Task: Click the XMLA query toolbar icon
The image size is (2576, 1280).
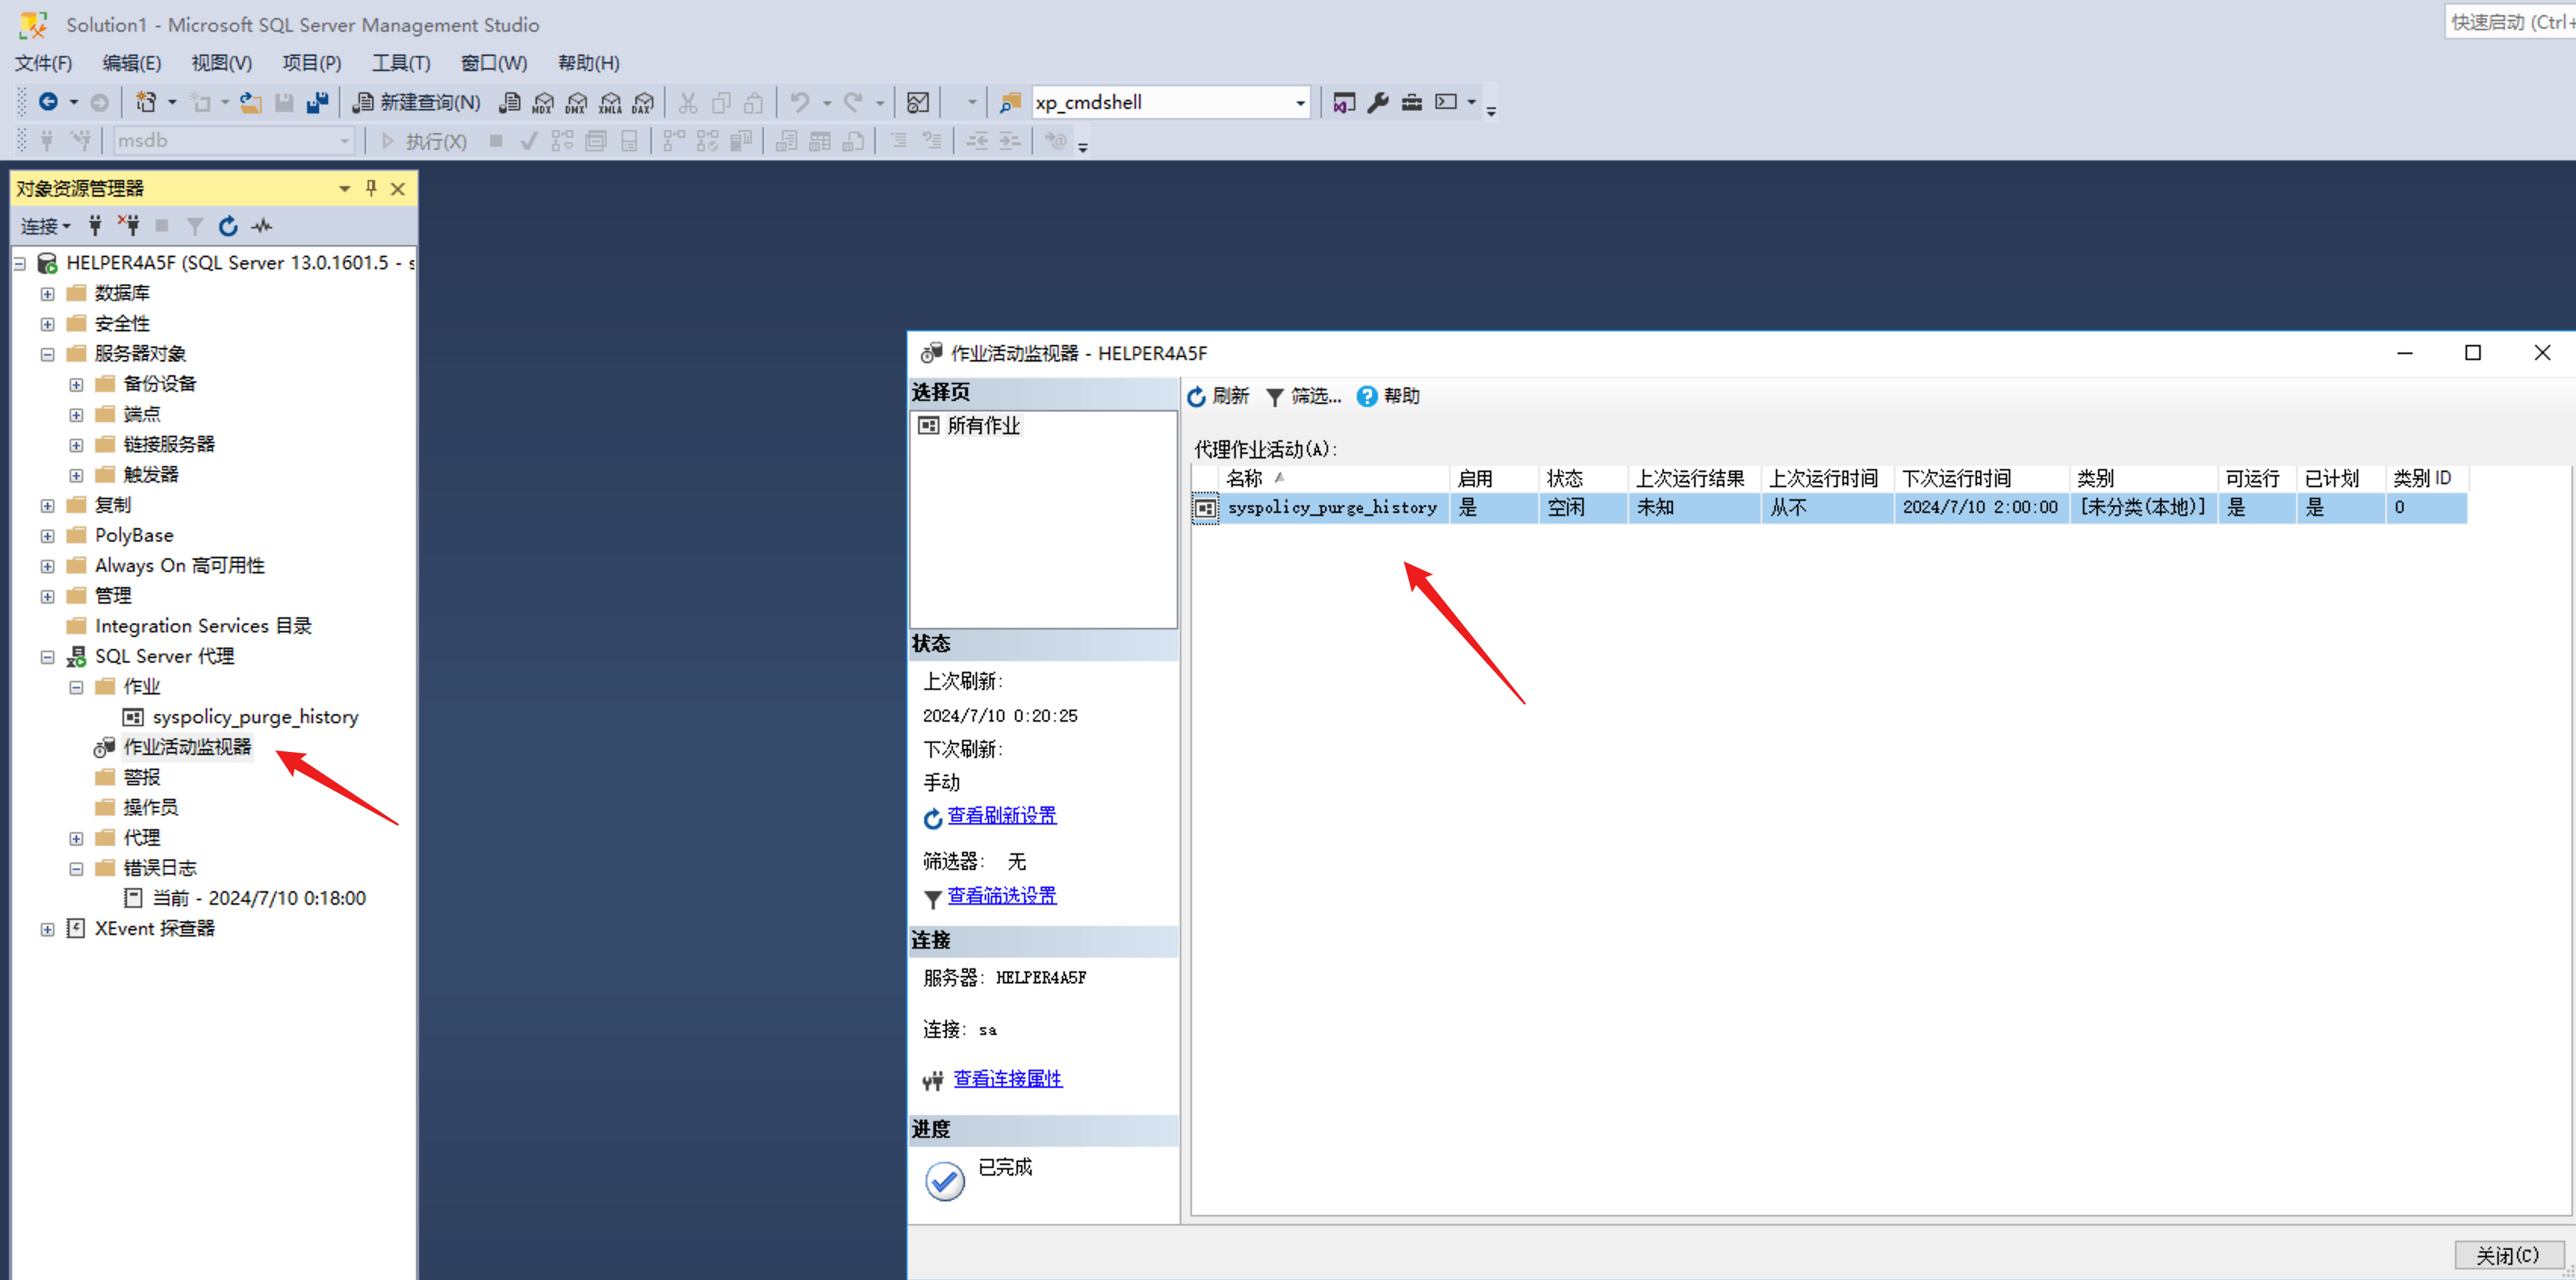Action: pyautogui.click(x=610, y=102)
